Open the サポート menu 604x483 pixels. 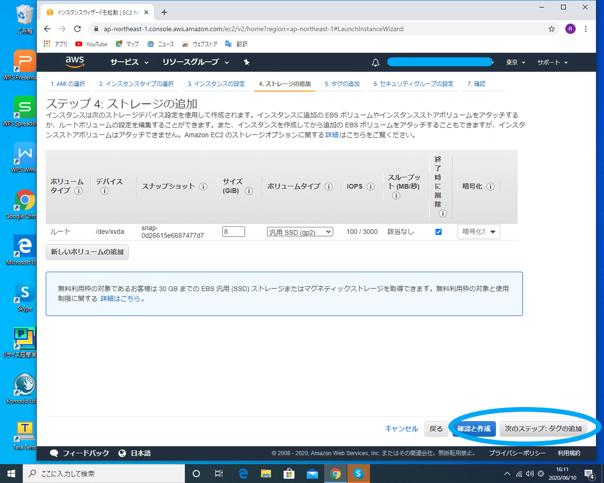coord(552,62)
